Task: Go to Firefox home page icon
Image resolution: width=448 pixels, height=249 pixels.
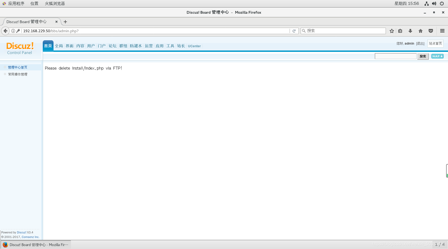Action: tap(421, 31)
